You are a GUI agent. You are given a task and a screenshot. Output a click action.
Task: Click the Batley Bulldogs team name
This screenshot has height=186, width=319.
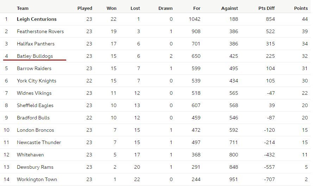pos(35,56)
